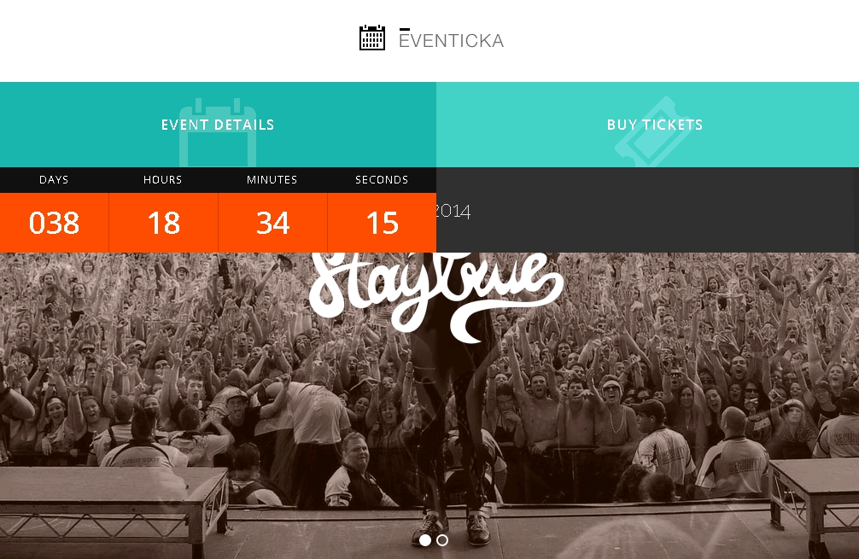Viewport: 859px width, 559px height.
Task: Click the HOURS countdown label
Action: pyautogui.click(x=163, y=179)
